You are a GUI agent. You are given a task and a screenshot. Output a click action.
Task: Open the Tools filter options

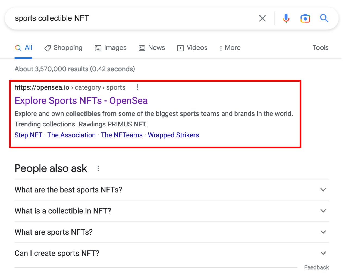pyautogui.click(x=321, y=48)
